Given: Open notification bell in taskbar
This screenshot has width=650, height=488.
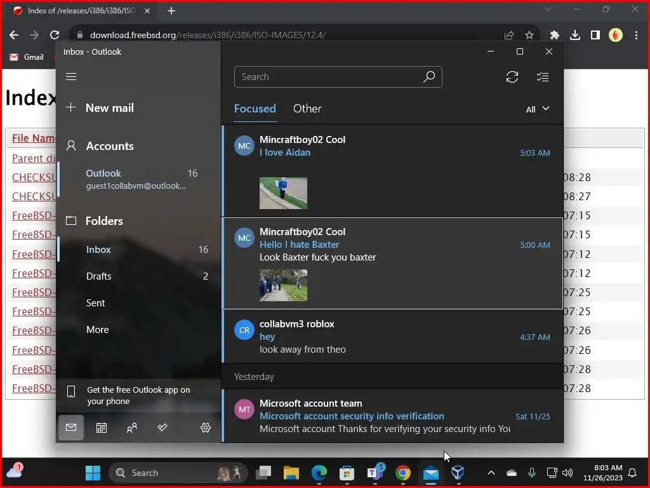Looking at the screenshot, I should 633,473.
